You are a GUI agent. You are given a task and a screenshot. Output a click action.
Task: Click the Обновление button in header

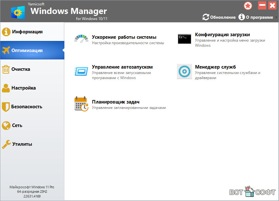coord(223,17)
